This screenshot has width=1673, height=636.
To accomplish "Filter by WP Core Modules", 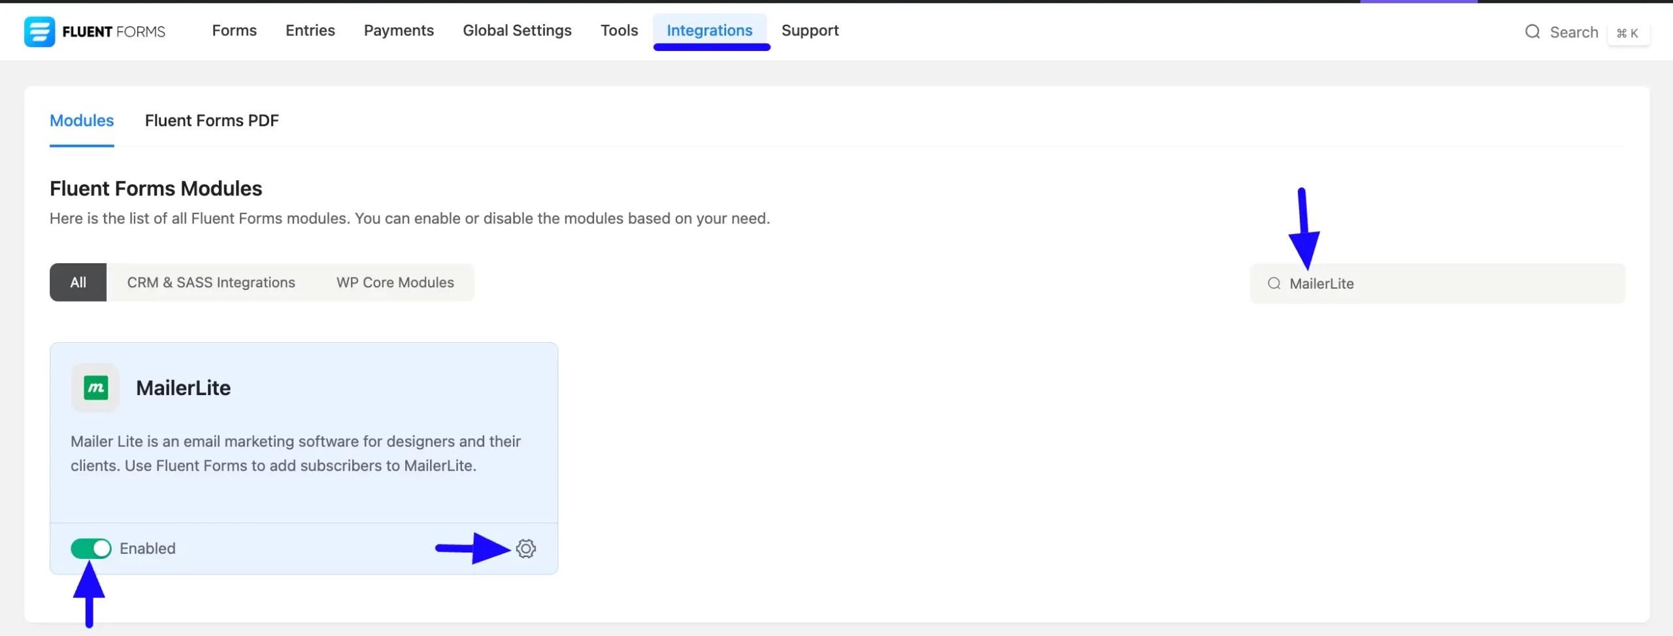I will pos(395,283).
